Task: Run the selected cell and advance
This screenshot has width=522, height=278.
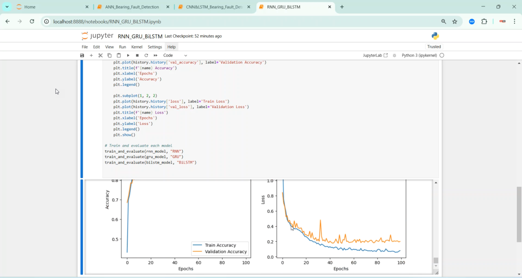Action: click(128, 56)
